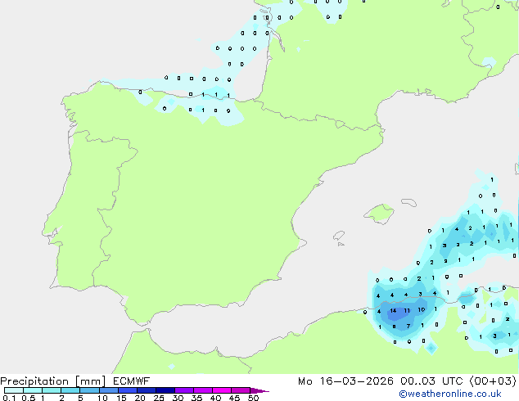Click the '11' precipitation value on the map
Image resolution: width=519 pixels, height=401 pixels.
[x=407, y=311]
